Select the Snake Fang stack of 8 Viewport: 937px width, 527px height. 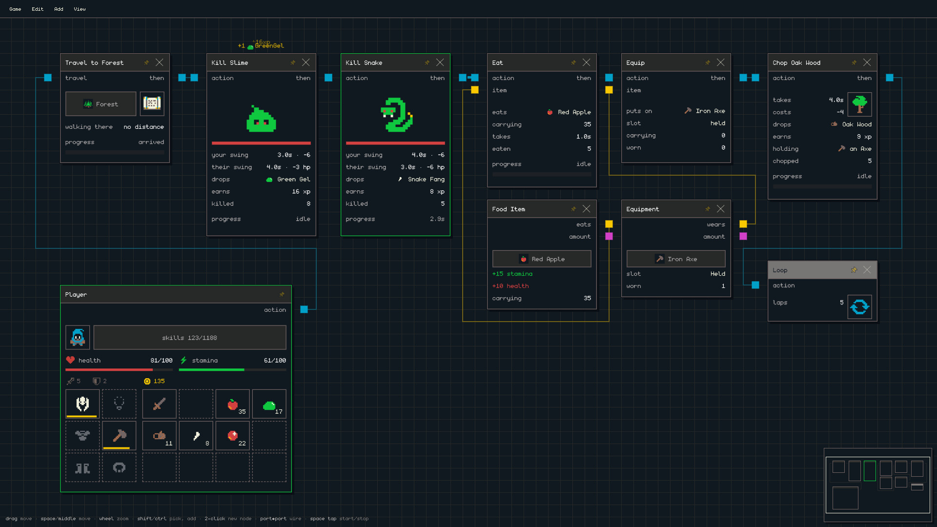pos(196,436)
